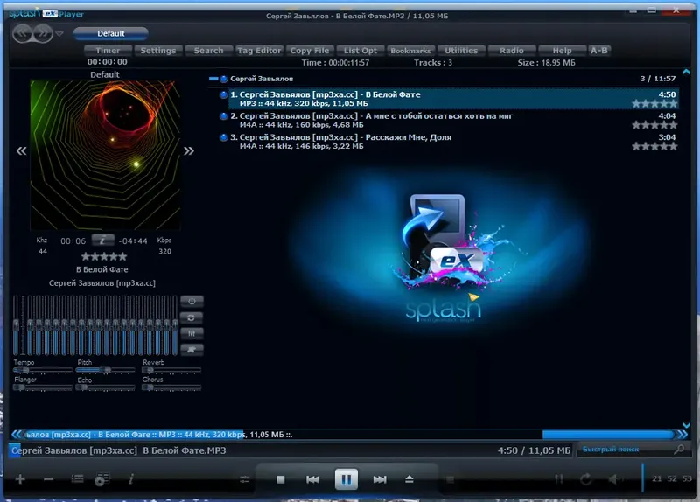The height and width of the screenshot is (502, 700).
Task: Open the Timer menu
Action: pyautogui.click(x=108, y=51)
